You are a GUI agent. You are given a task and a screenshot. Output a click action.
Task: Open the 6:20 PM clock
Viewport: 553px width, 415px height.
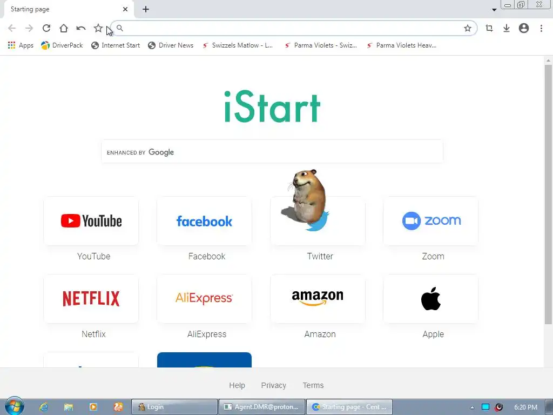(525, 407)
